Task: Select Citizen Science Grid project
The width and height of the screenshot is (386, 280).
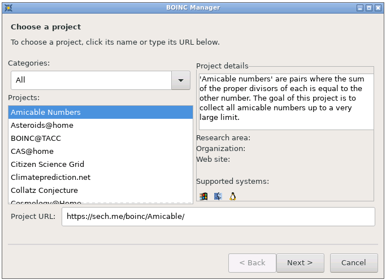Action: click(101, 164)
